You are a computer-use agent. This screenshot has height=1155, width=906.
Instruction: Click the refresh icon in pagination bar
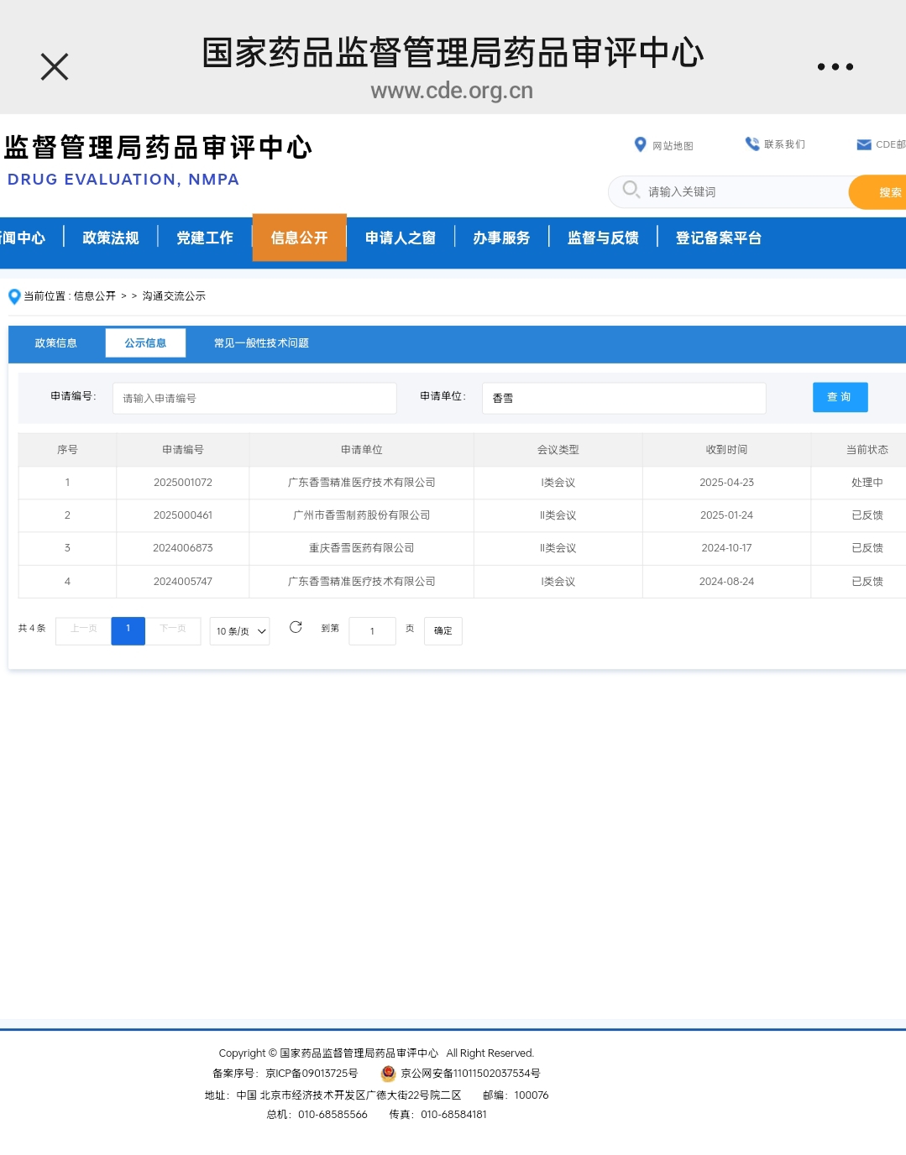pyautogui.click(x=296, y=627)
